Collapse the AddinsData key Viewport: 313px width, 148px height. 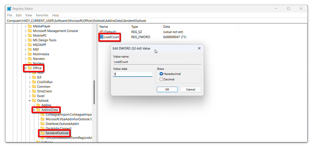(x=34, y=110)
